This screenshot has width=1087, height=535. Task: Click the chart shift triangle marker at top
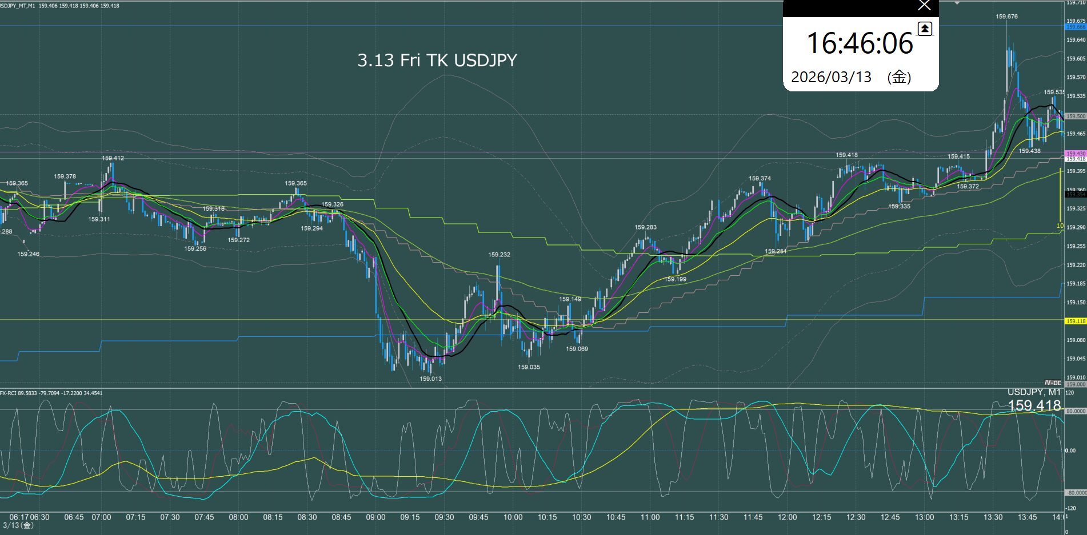957,3
